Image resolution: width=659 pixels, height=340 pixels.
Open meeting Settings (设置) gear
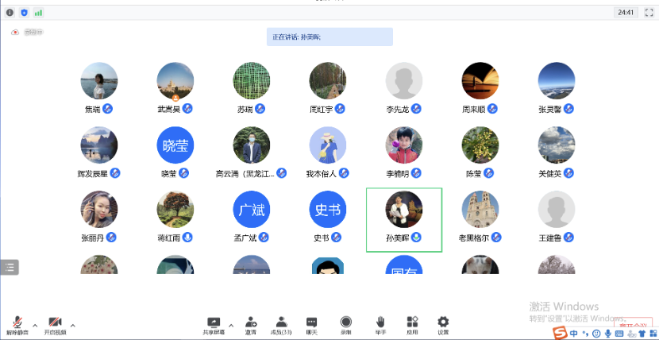pyautogui.click(x=443, y=322)
